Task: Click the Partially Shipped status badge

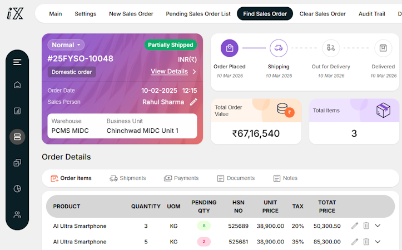Action: (x=171, y=45)
